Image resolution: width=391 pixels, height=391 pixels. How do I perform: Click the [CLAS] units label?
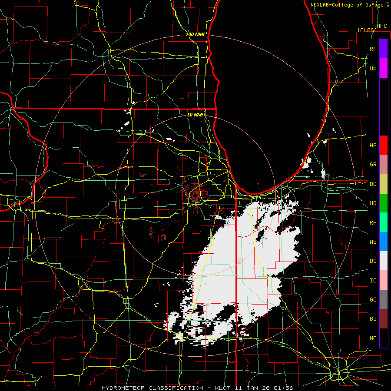click(x=367, y=30)
